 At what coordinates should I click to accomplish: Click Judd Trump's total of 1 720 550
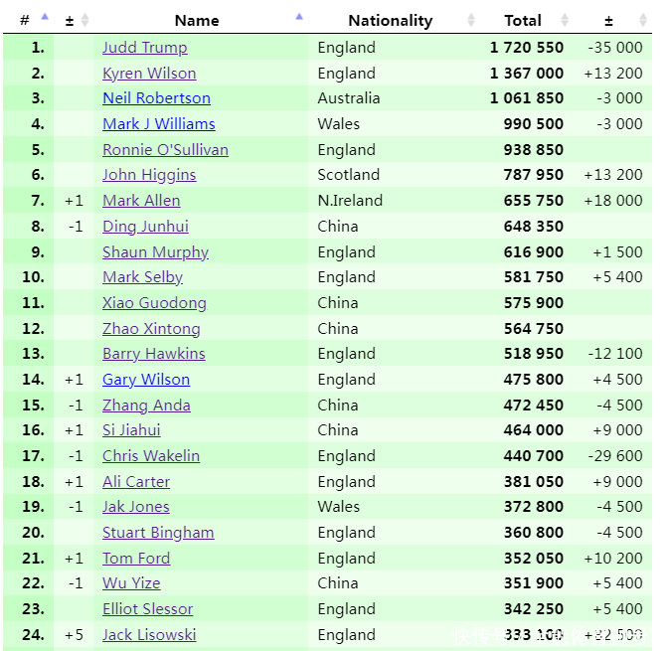tap(526, 48)
